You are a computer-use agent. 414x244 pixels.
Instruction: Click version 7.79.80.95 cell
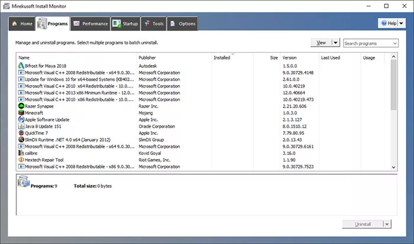tap(293, 133)
